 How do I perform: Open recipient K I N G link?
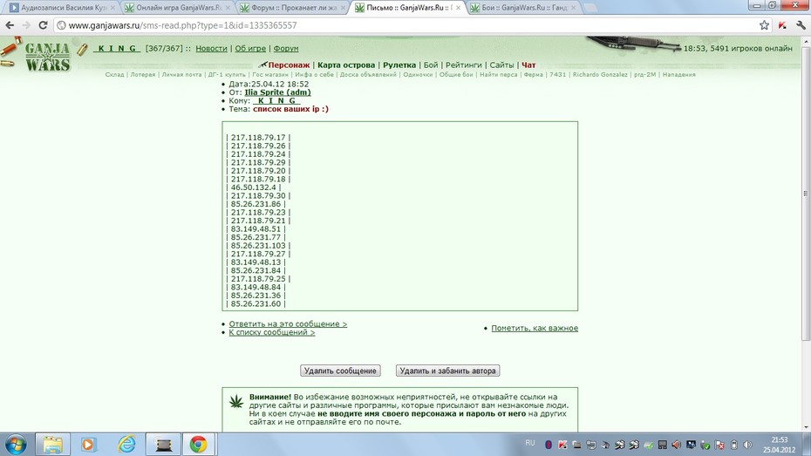(276, 100)
